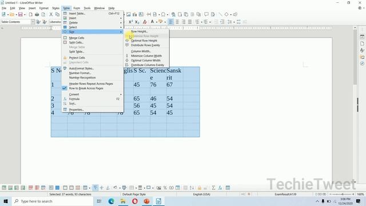Open Microsoft Edge from the taskbar
The height and width of the screenshot is (206, 366).
[x=111, y=201]
